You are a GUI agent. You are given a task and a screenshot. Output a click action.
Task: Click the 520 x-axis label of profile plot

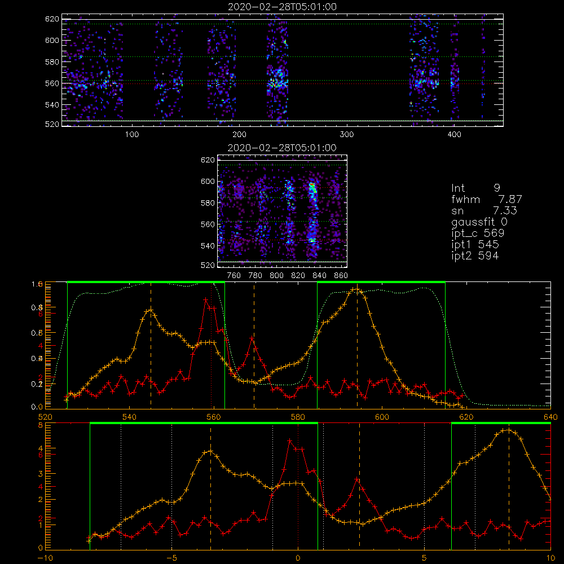tap(45, 417)
